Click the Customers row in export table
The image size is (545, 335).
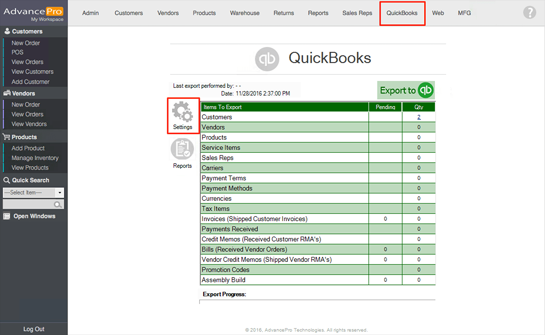pyautogui.click(x=318, y=117)
